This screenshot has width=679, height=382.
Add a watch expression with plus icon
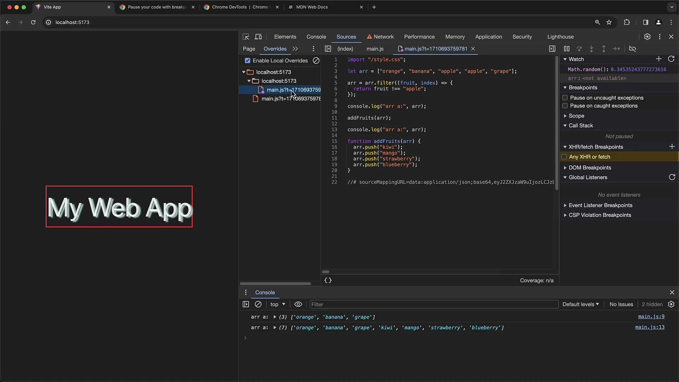659,59
